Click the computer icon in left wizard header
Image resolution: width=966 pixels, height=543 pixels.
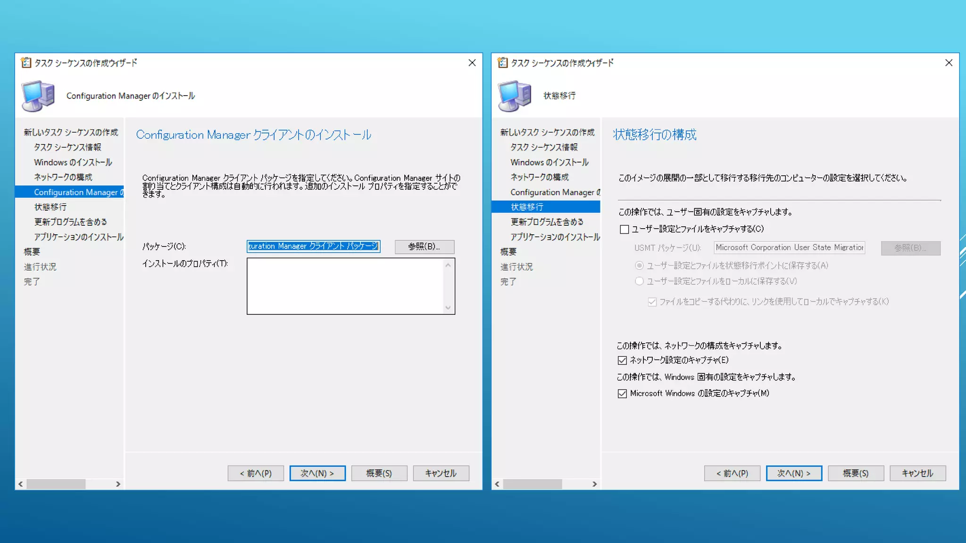(x=38, y=96)
